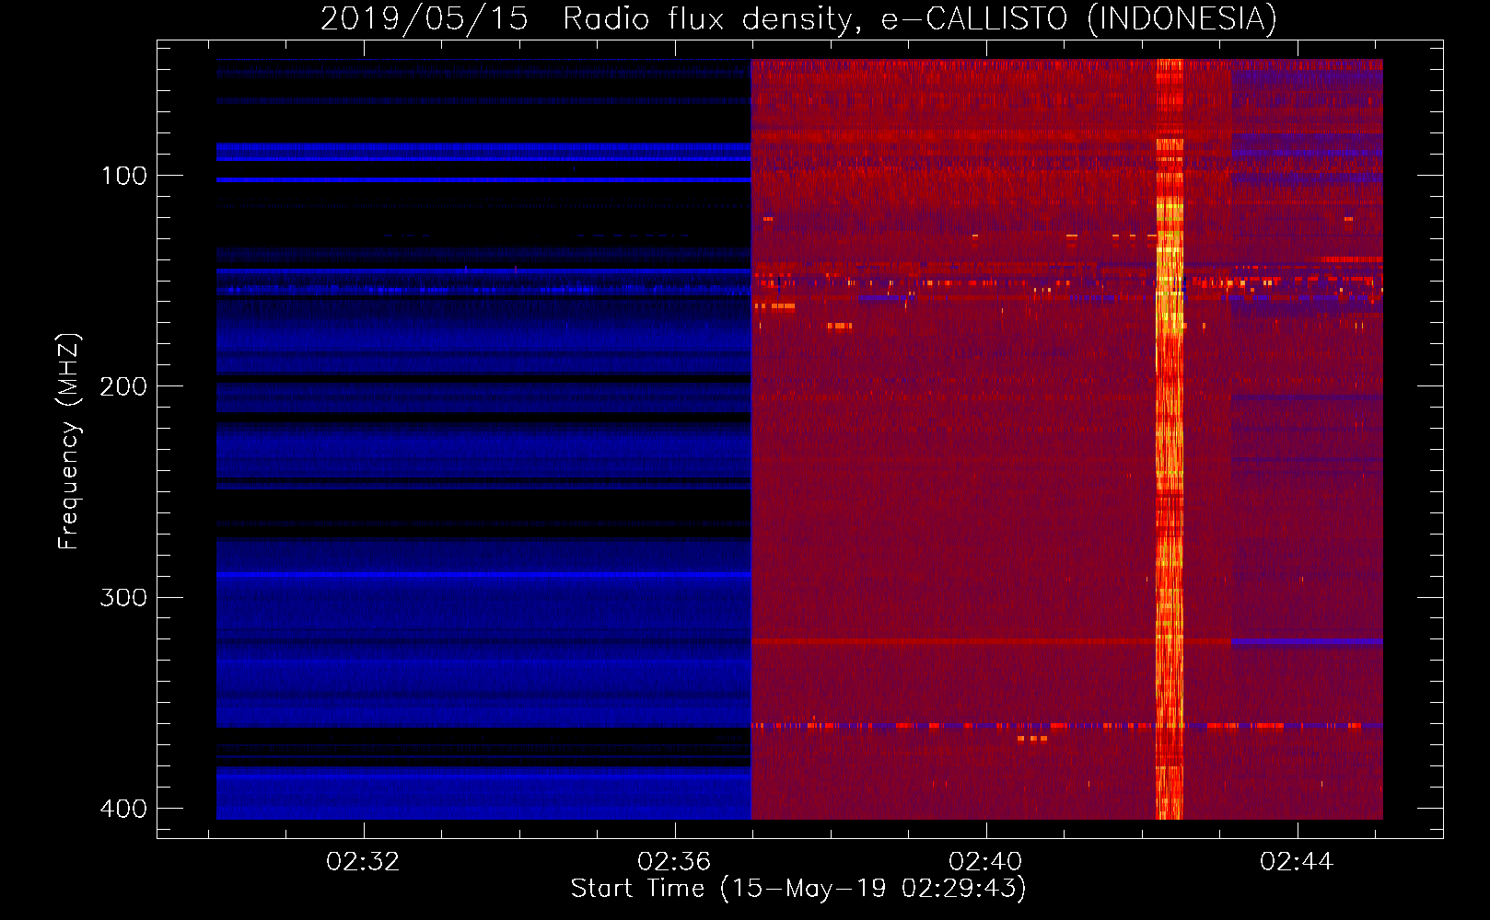Click the 02:44 time tick label
The width and height of the screenshot is (1490, 920).
pos(1298,862)
